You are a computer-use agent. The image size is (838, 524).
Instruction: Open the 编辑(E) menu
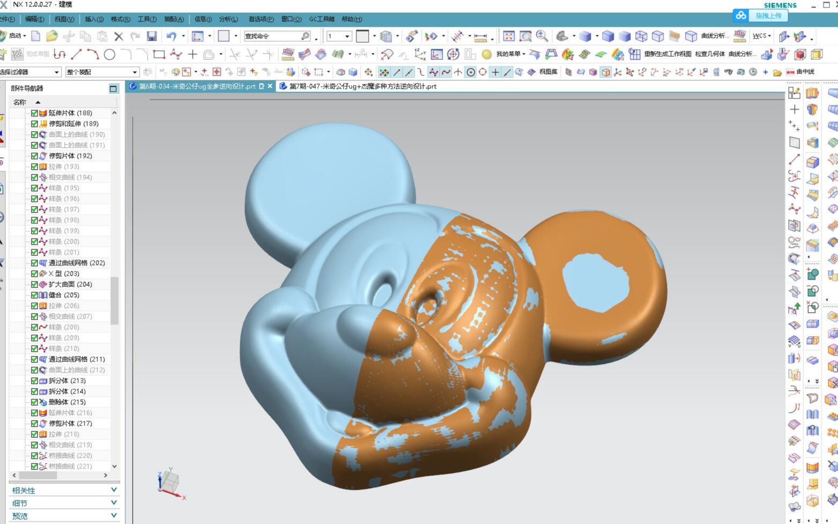pos(35,19)
